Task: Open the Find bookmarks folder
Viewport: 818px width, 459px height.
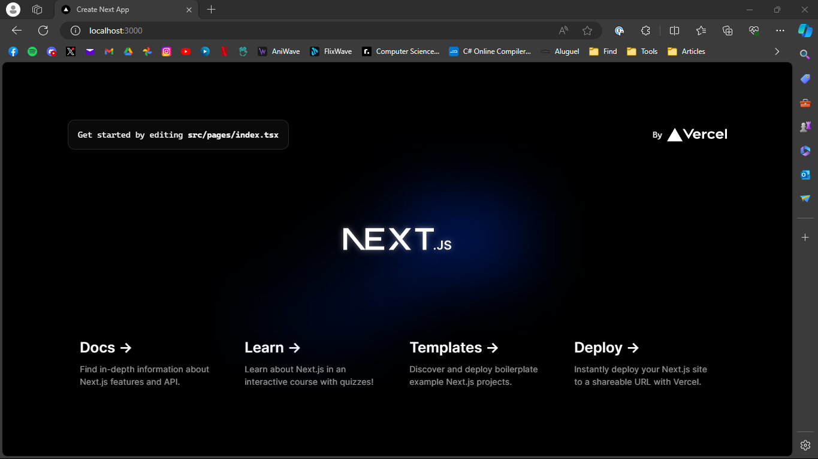Action: pyautogui.click(x=603, y=51)
